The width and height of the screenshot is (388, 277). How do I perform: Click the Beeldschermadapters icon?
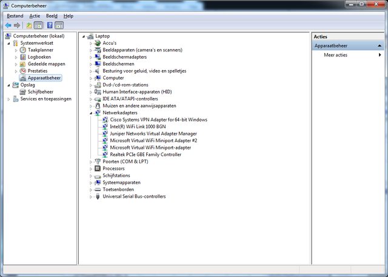98,57
